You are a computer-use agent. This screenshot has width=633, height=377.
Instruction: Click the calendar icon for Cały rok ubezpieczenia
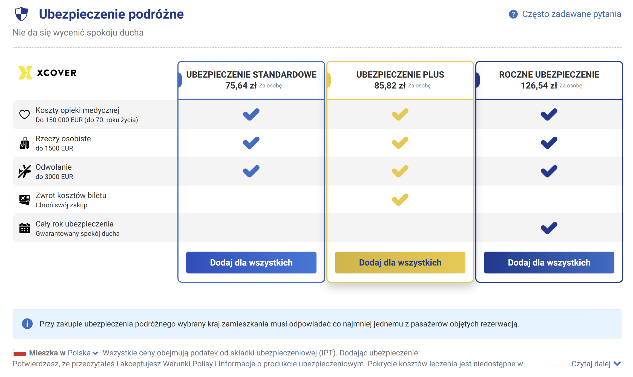(24, 228)
